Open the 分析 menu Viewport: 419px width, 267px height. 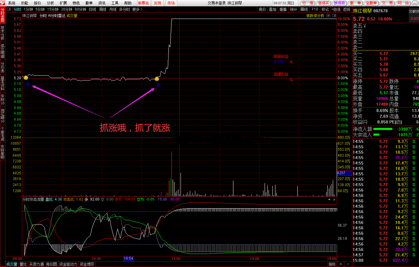click(50, 3)
